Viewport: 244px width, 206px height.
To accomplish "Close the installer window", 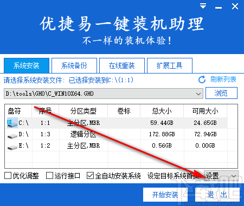I will tap(235, 6).
